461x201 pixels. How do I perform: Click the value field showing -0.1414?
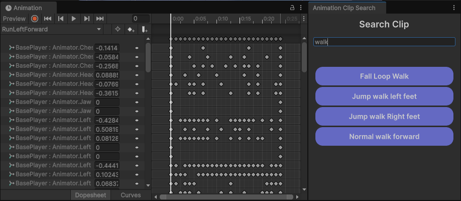(x=107, y=48)
